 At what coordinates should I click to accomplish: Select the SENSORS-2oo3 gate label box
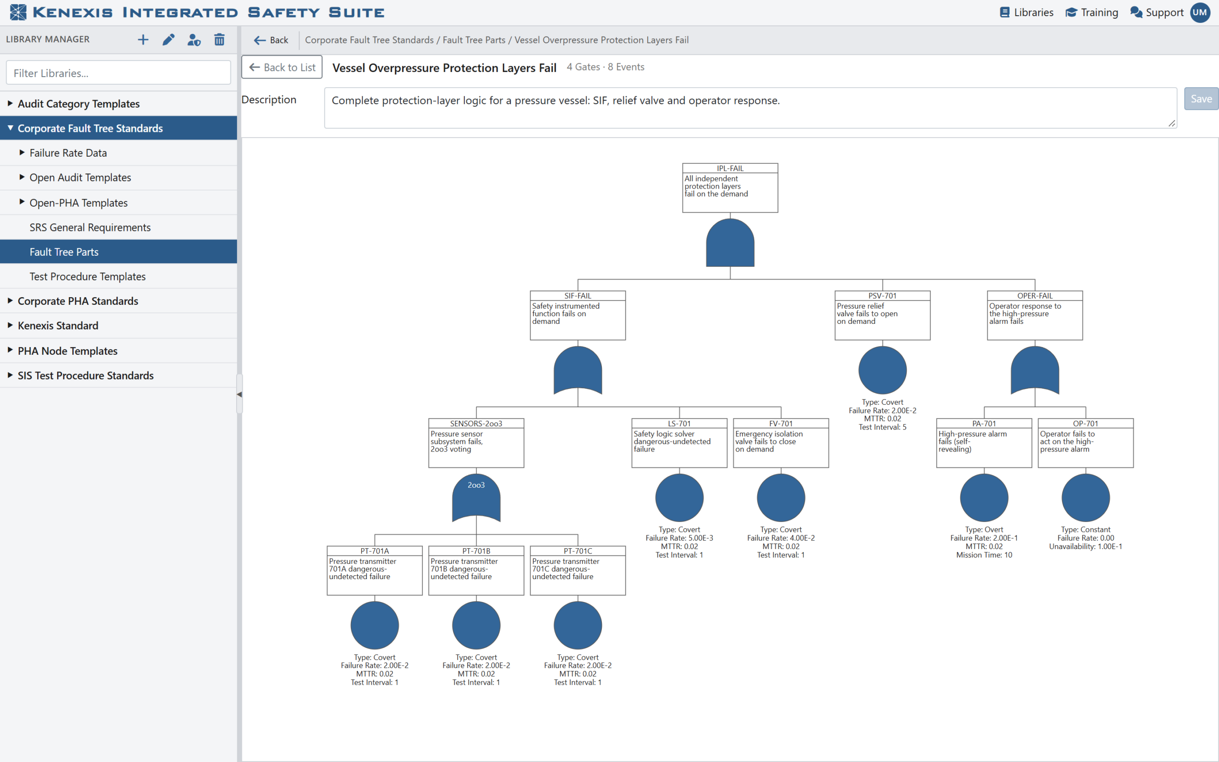[x=476, y=443]
